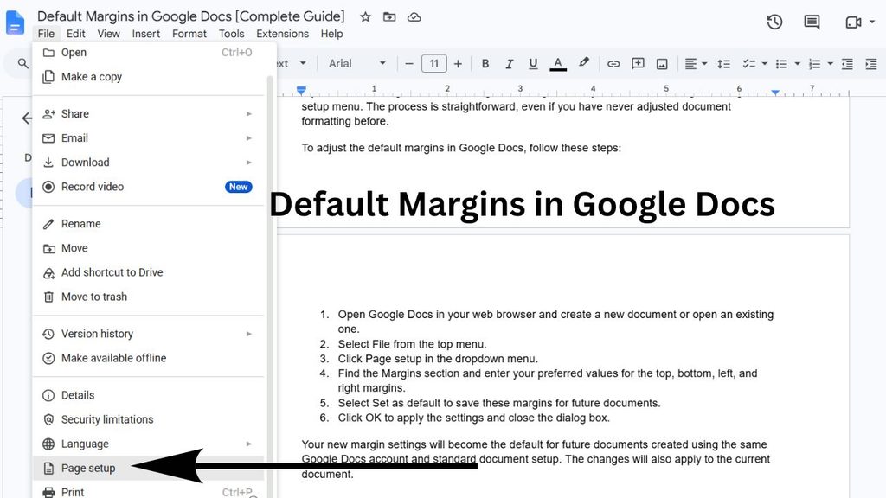Screen dimensions: 886x498
Task: Select Rename in File menu
Action: tap(148, 224)
